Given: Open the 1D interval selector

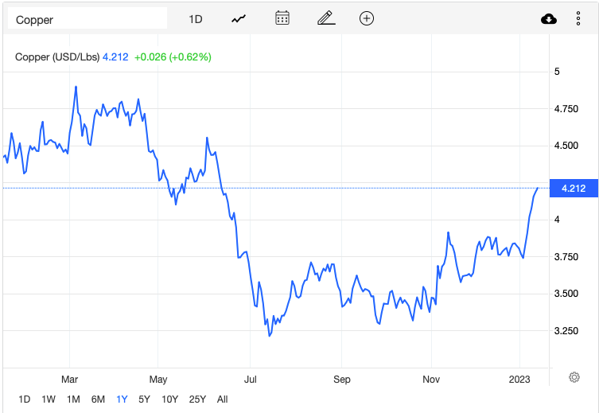Looking at the screenshot, I should tap(196, 19).
